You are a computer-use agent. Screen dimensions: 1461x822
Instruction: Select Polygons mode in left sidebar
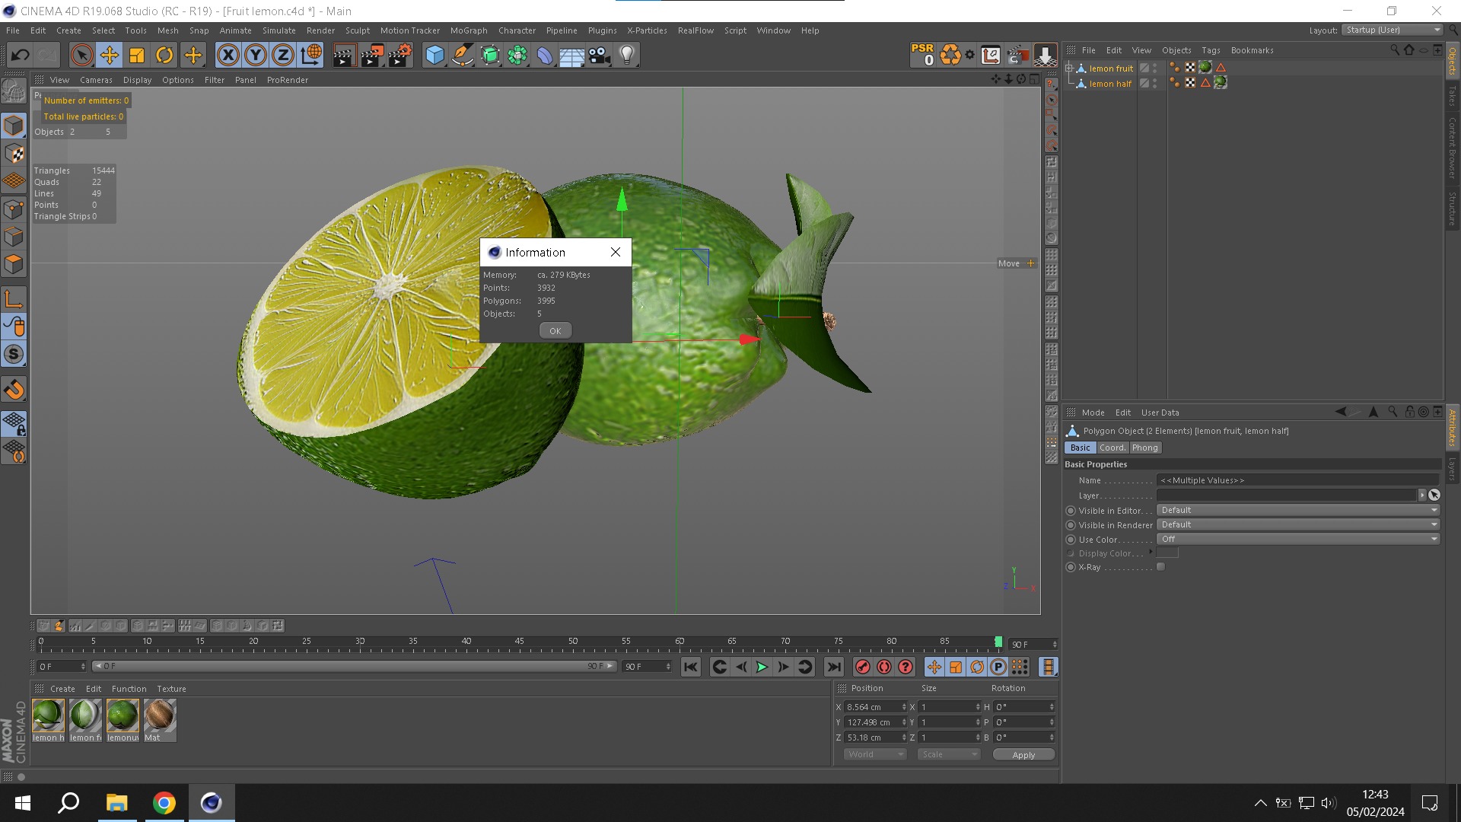[x=14, y=264]
